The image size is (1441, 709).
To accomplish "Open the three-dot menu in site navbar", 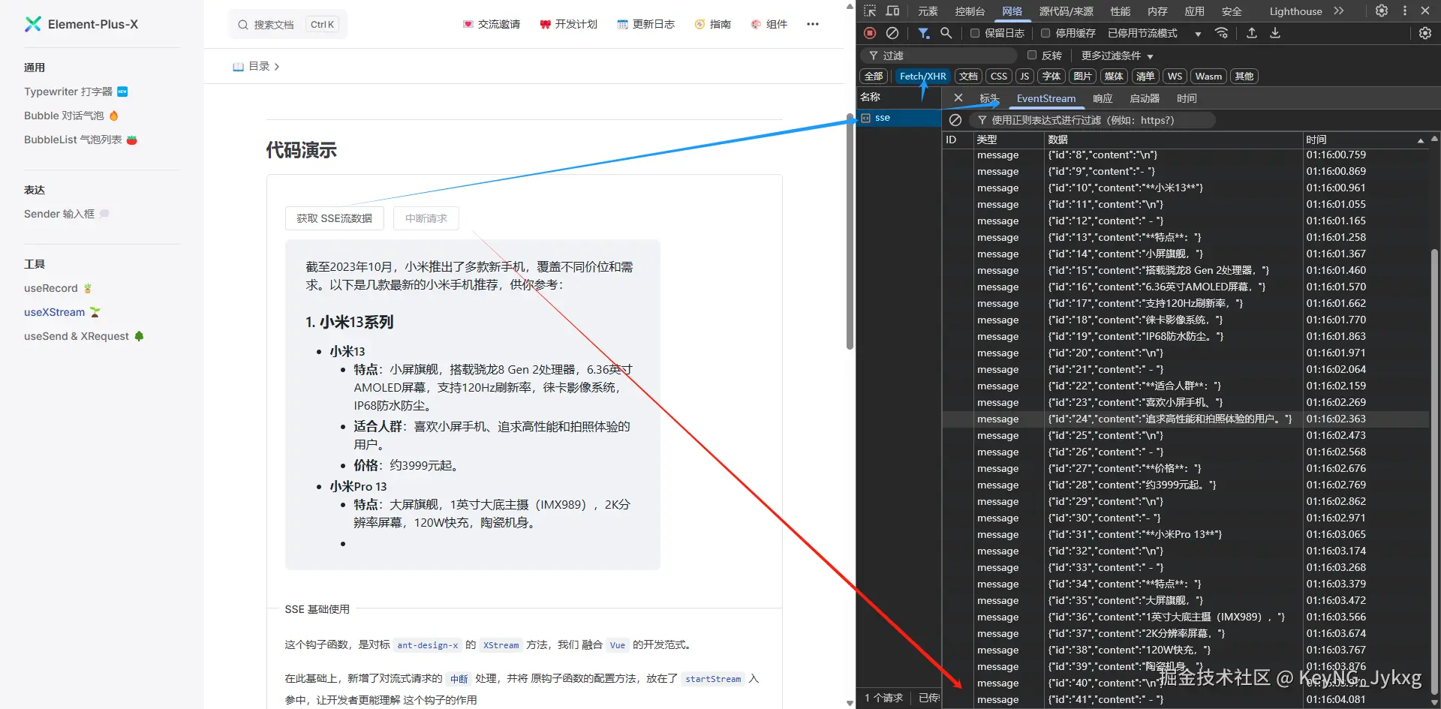I will pos(813,24).
